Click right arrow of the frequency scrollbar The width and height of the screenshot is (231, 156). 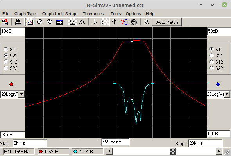click(219, 151)
